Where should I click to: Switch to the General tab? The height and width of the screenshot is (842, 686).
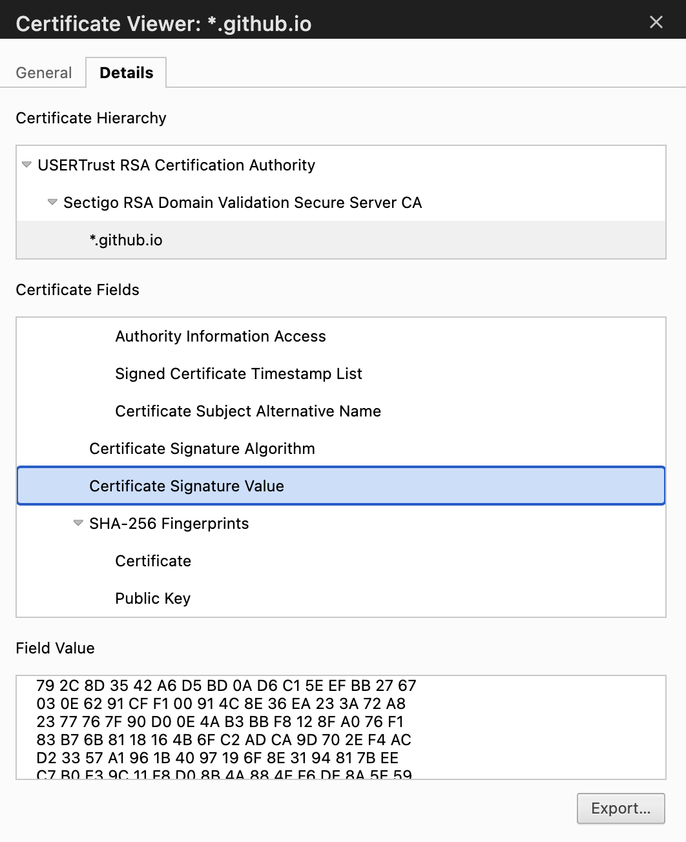[x=44, y=73]
